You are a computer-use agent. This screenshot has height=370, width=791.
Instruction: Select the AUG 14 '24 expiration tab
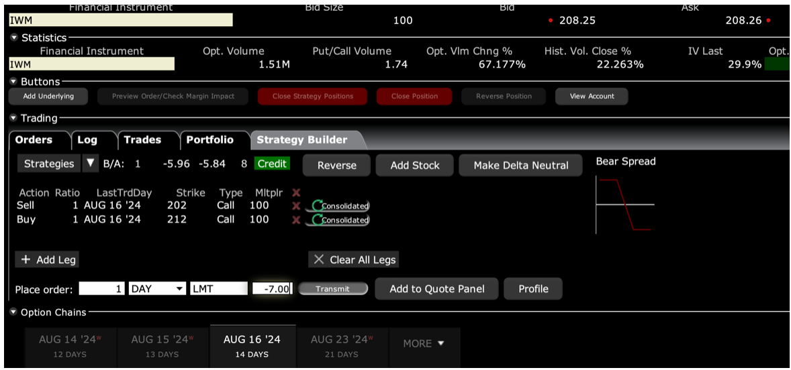tap(70, 347)
